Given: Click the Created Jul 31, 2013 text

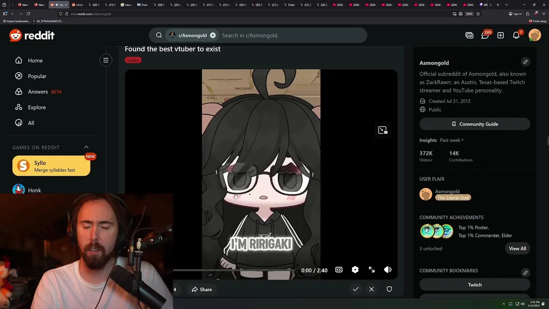Looking at the screenshot, I should [449, 101].
